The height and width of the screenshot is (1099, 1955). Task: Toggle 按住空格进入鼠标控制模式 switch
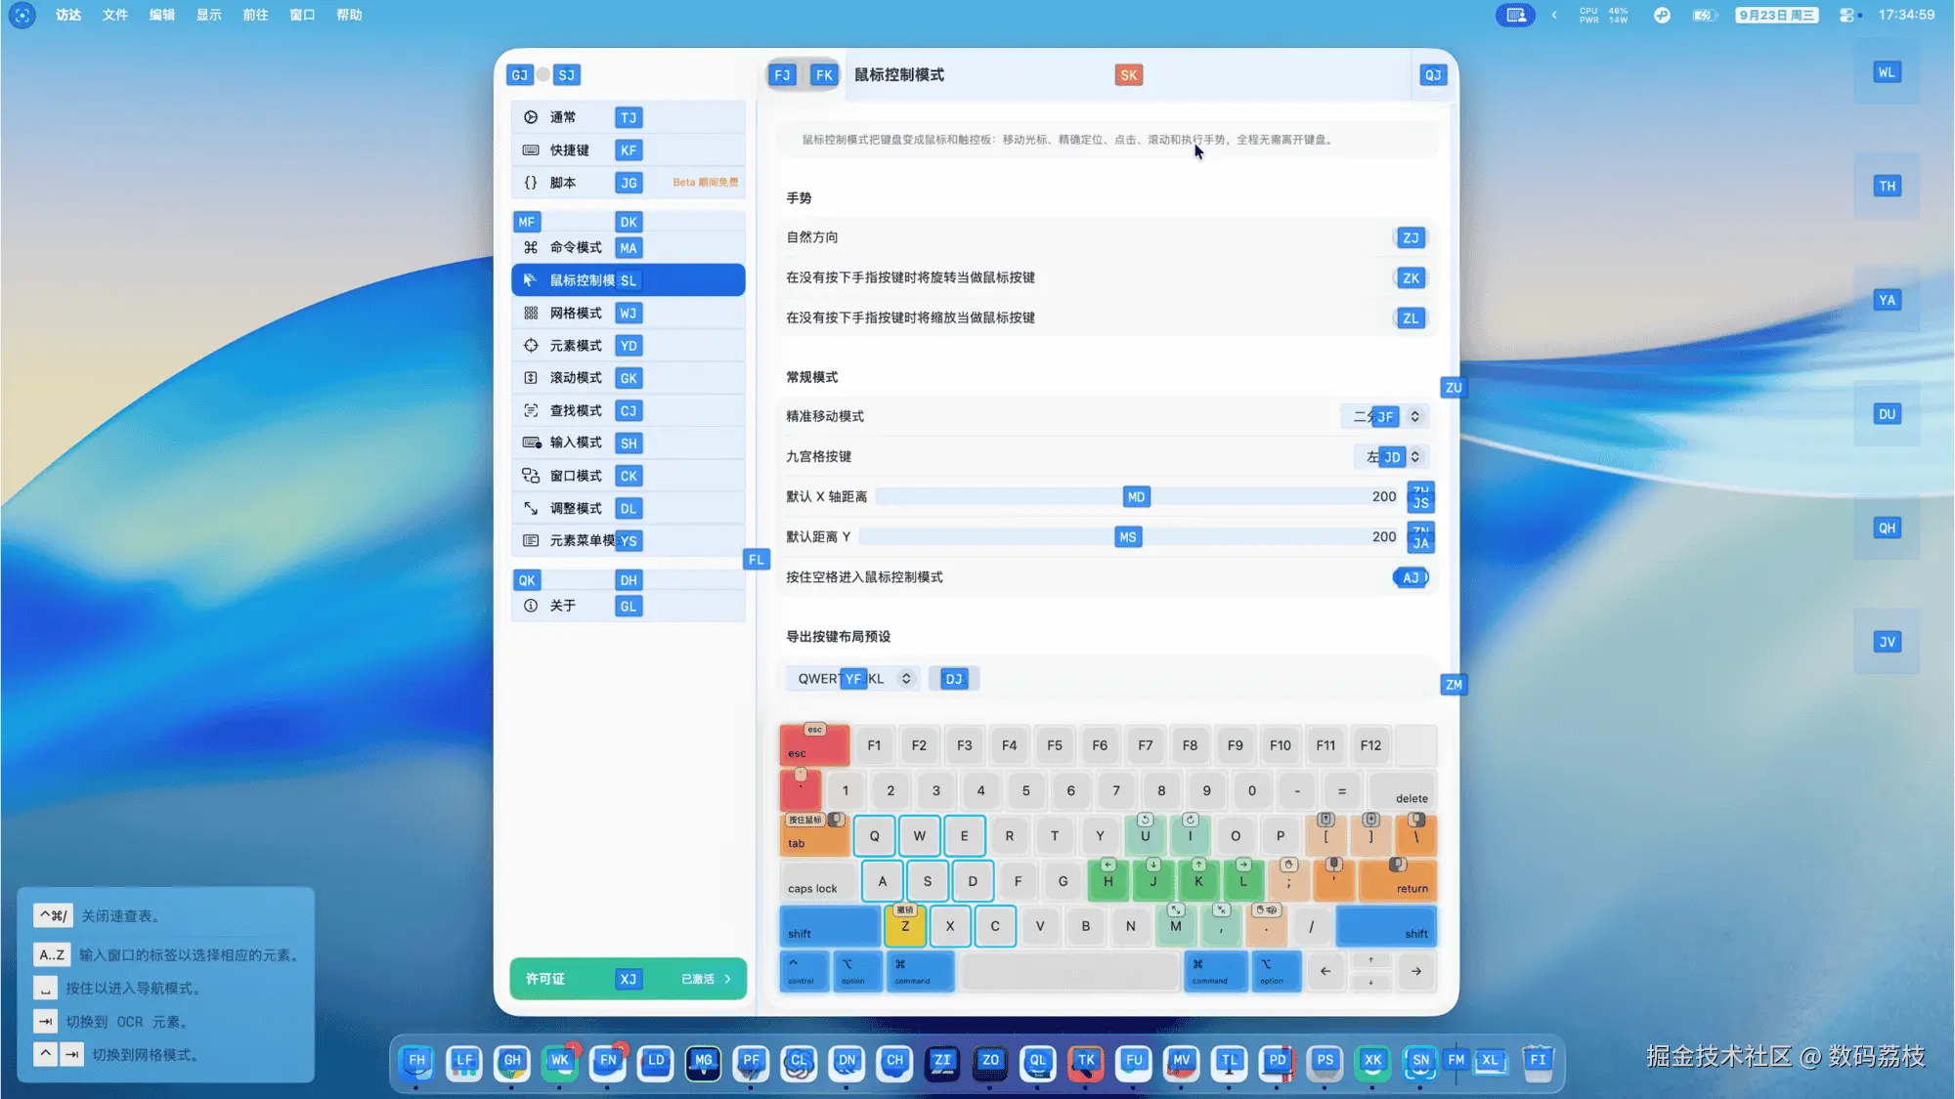coord(1411,577)
